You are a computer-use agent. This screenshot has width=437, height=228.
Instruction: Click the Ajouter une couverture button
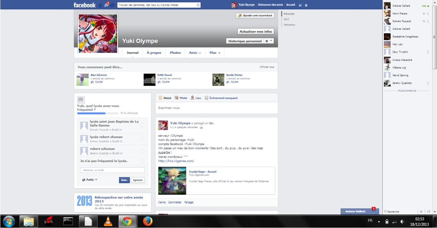coord(255,15)
